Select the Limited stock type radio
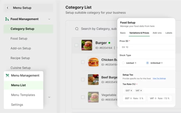The width and height of the screenshot is (181, 113). pyautogui.click(x=123, y=63)
